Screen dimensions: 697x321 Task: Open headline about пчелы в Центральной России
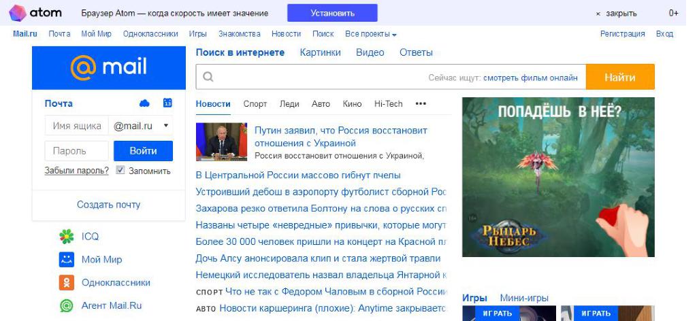(x=298, y=175)
